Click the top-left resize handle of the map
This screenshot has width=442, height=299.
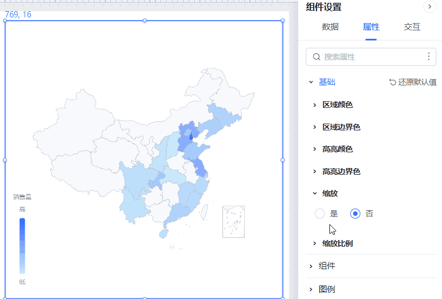tap(5, 21)
